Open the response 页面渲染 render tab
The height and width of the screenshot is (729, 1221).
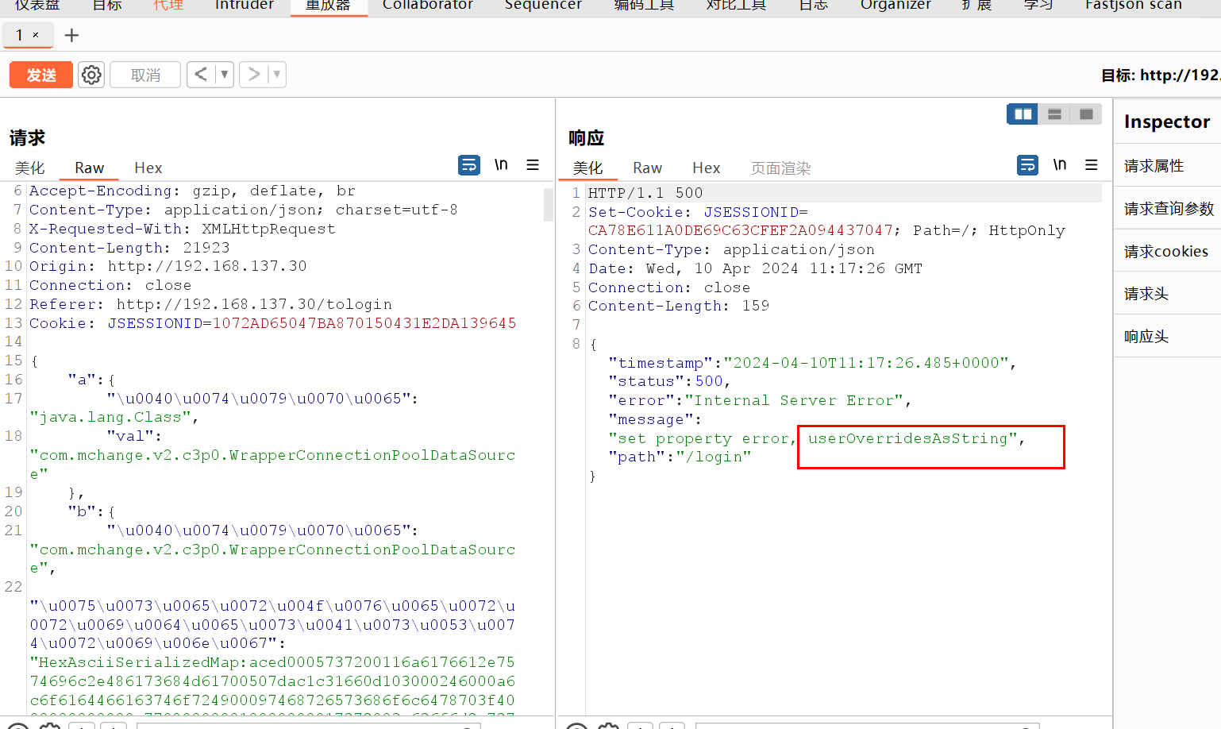tap(781, 168)
